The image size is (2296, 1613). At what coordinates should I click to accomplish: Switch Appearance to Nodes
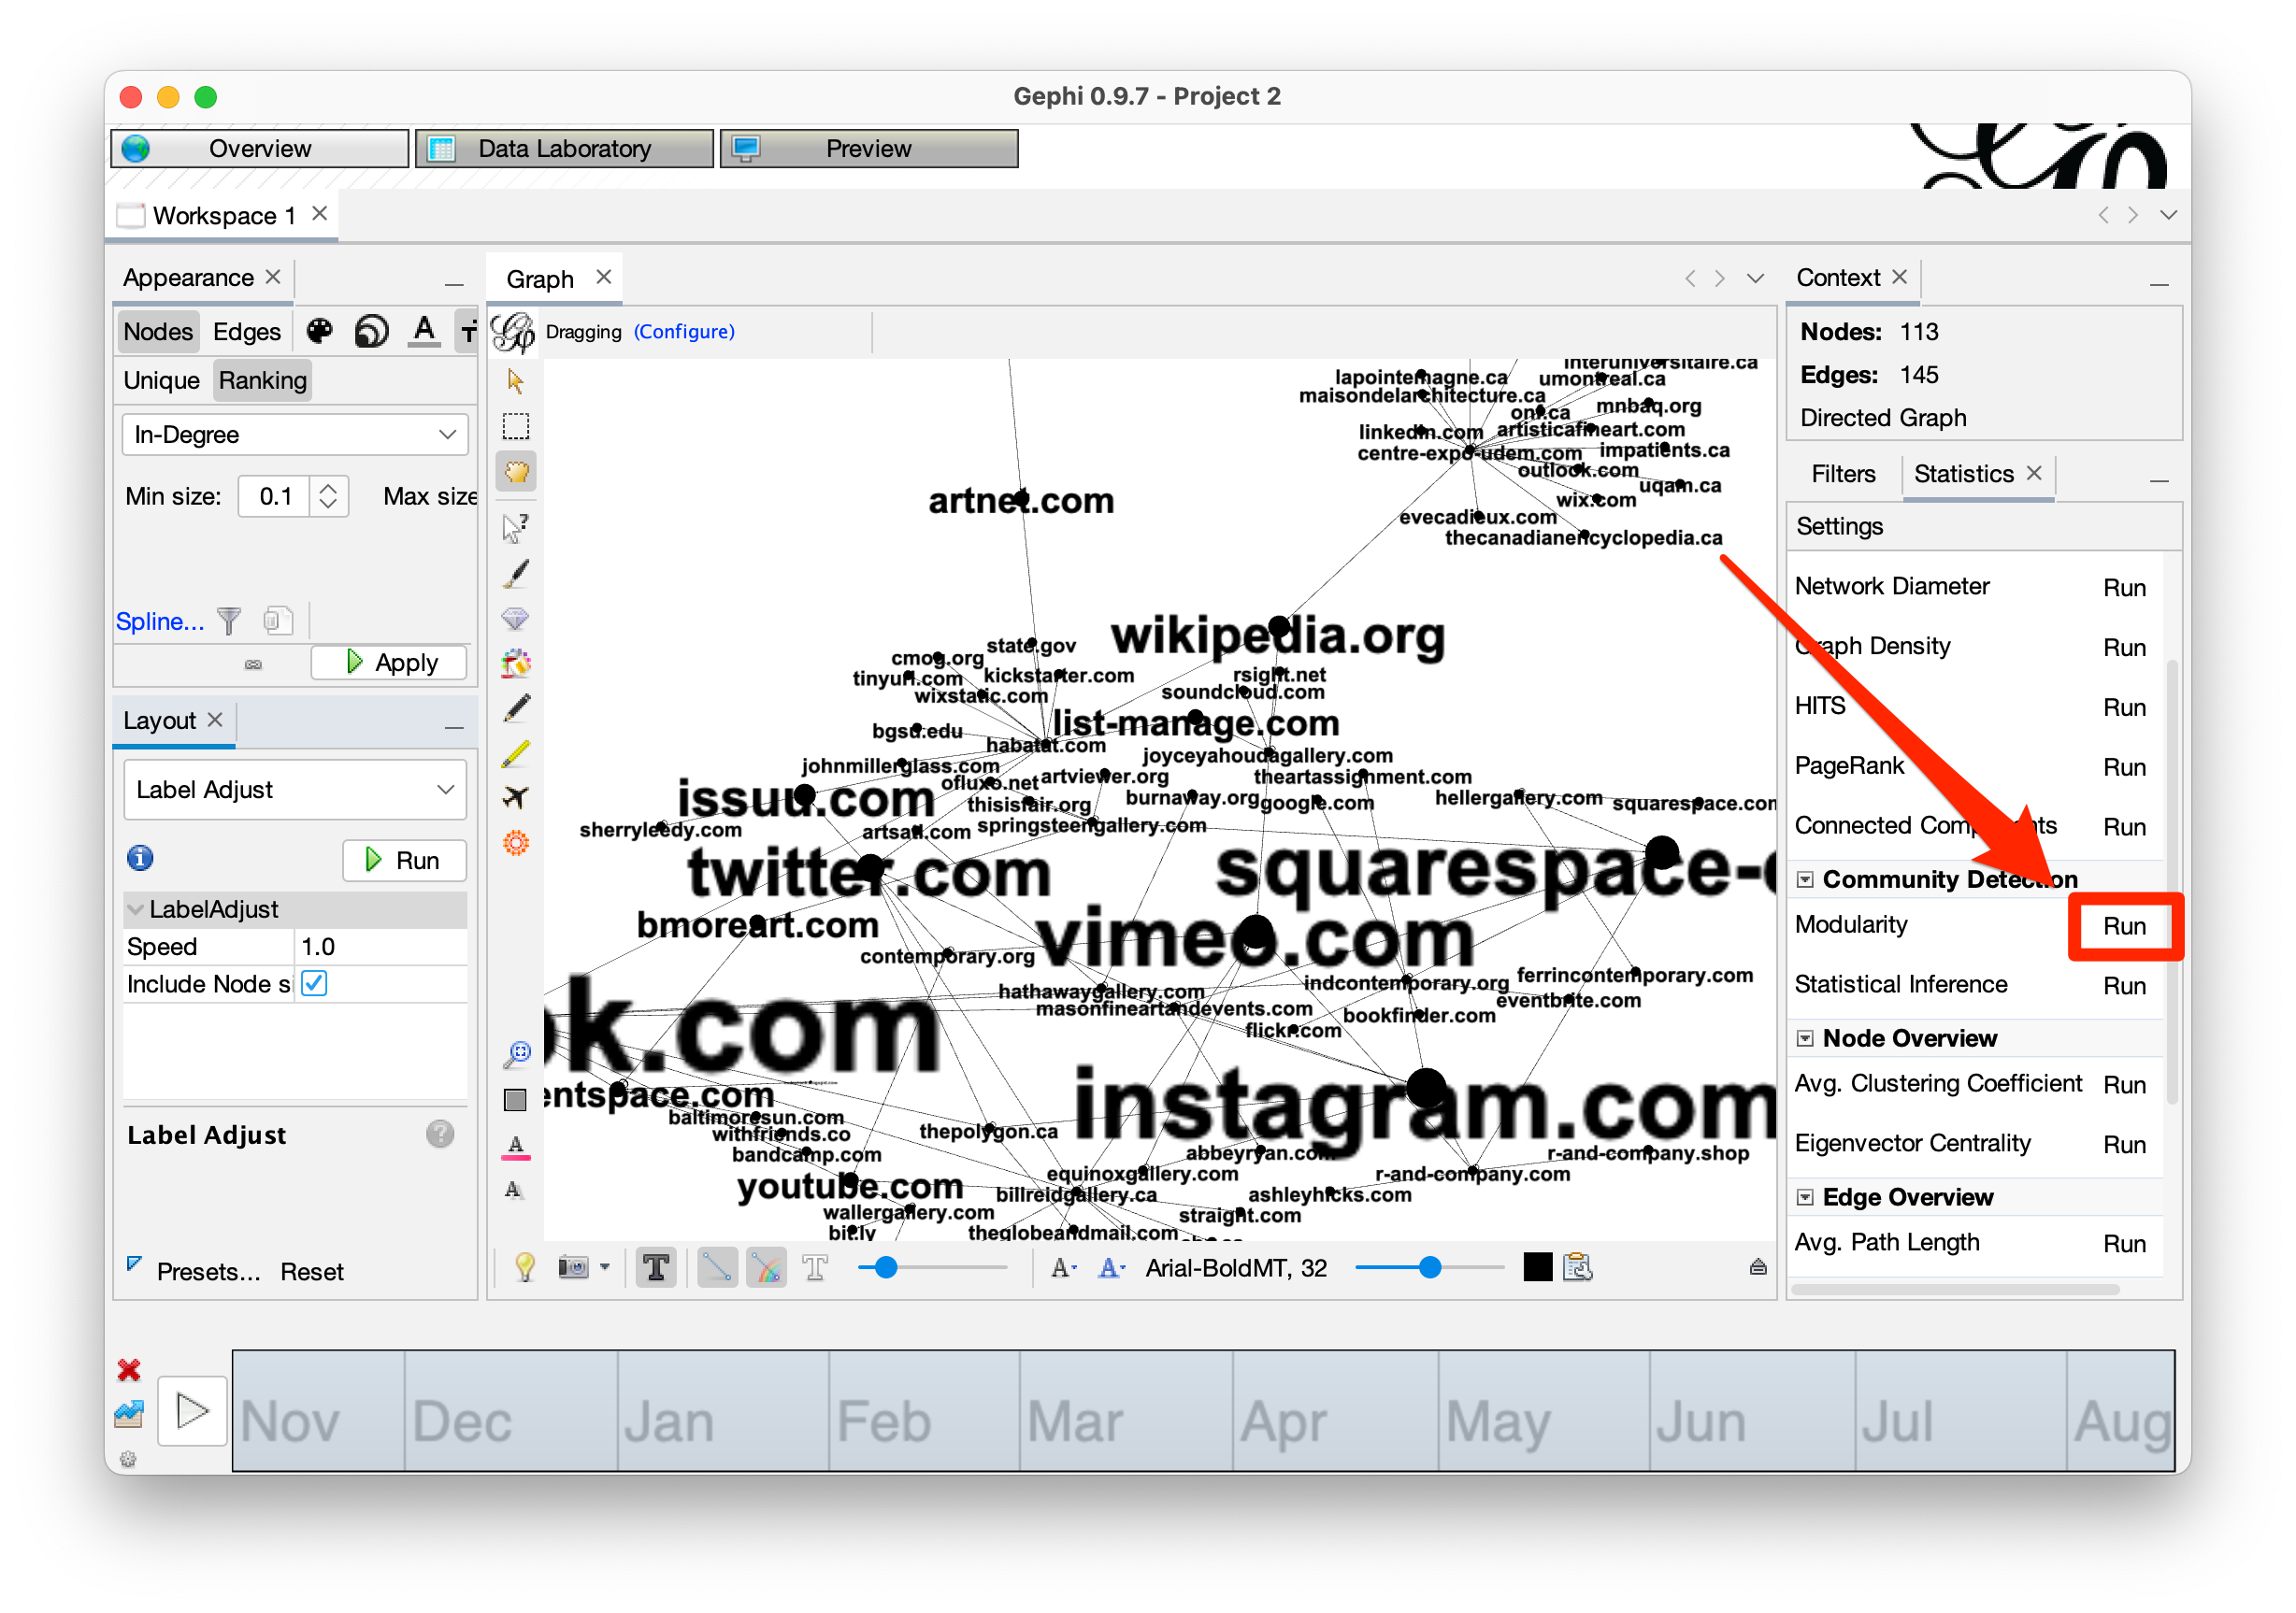(x=158, y=331)
